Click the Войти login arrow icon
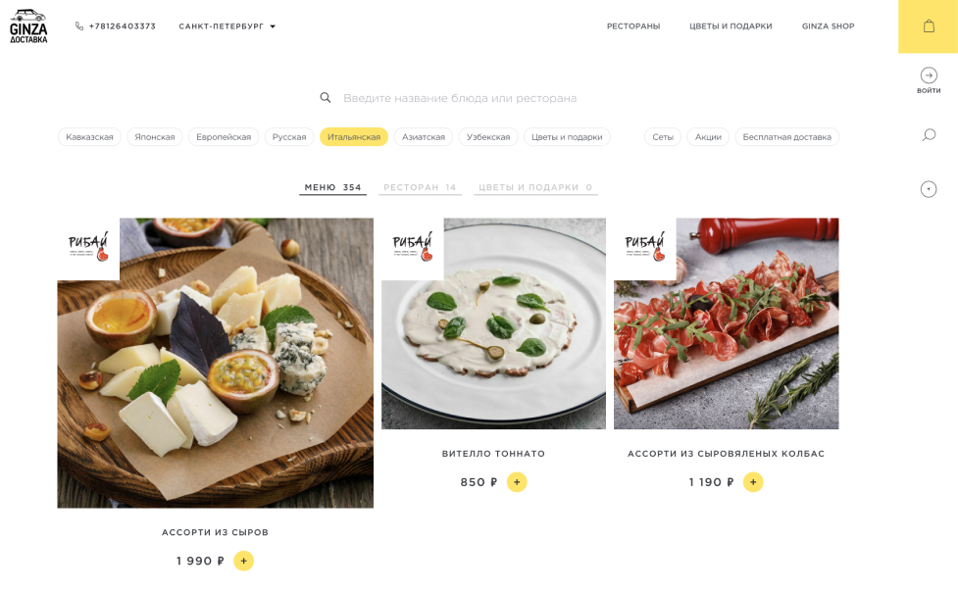This screenshot has width=958, height=592. pos(928,75)
